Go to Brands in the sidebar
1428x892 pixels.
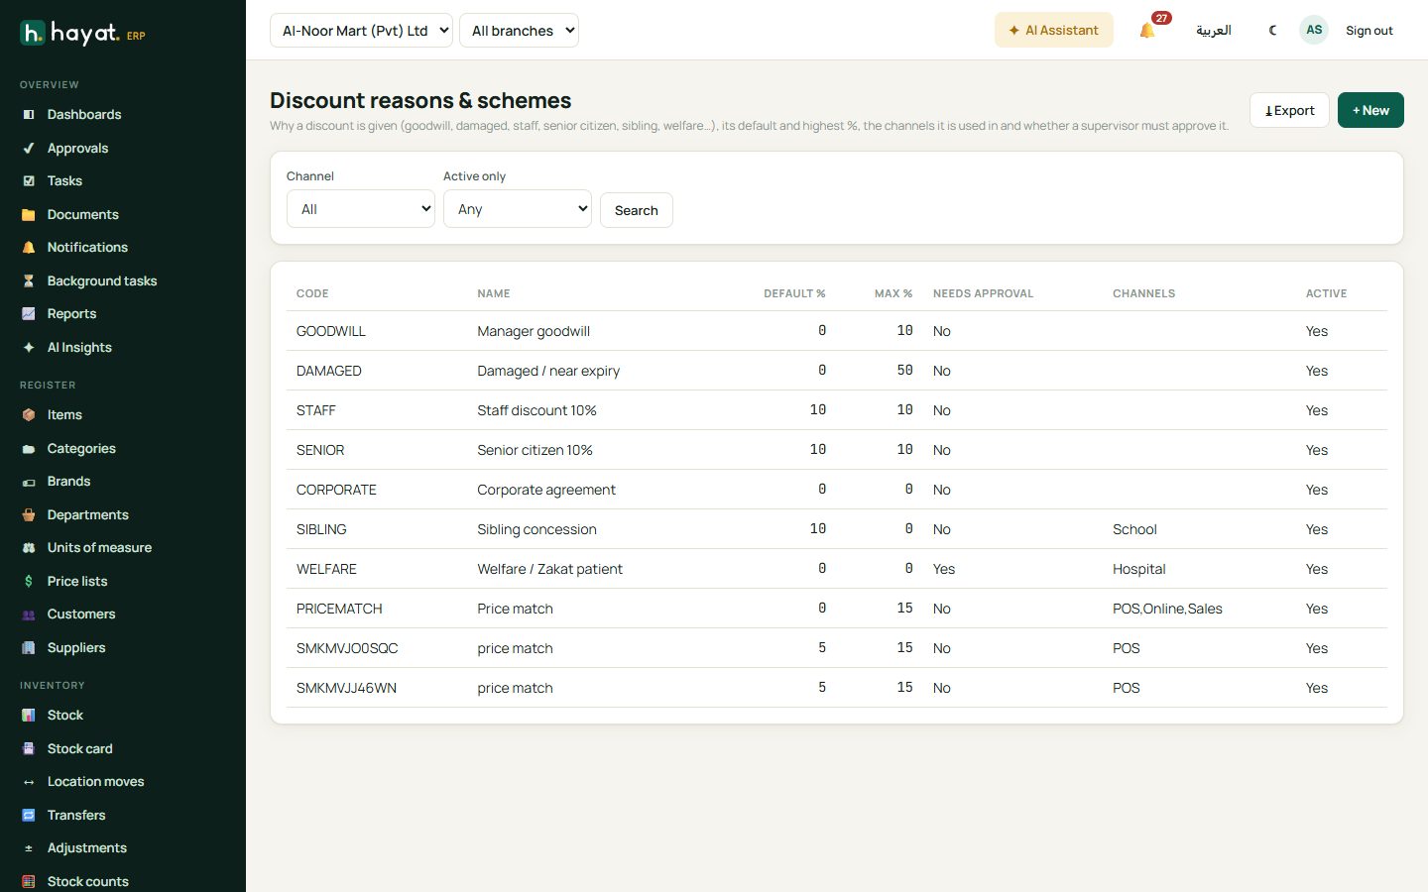tap(68, 482)
